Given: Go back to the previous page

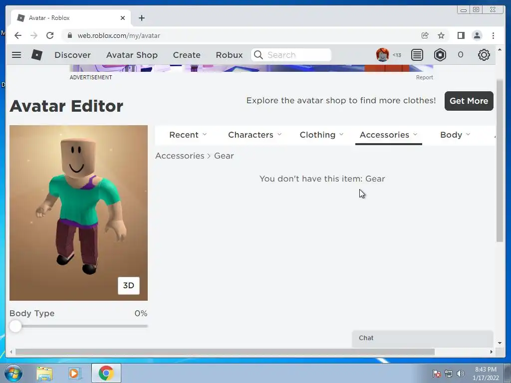Looking at the screenshot, I should (x=18, y=35).
